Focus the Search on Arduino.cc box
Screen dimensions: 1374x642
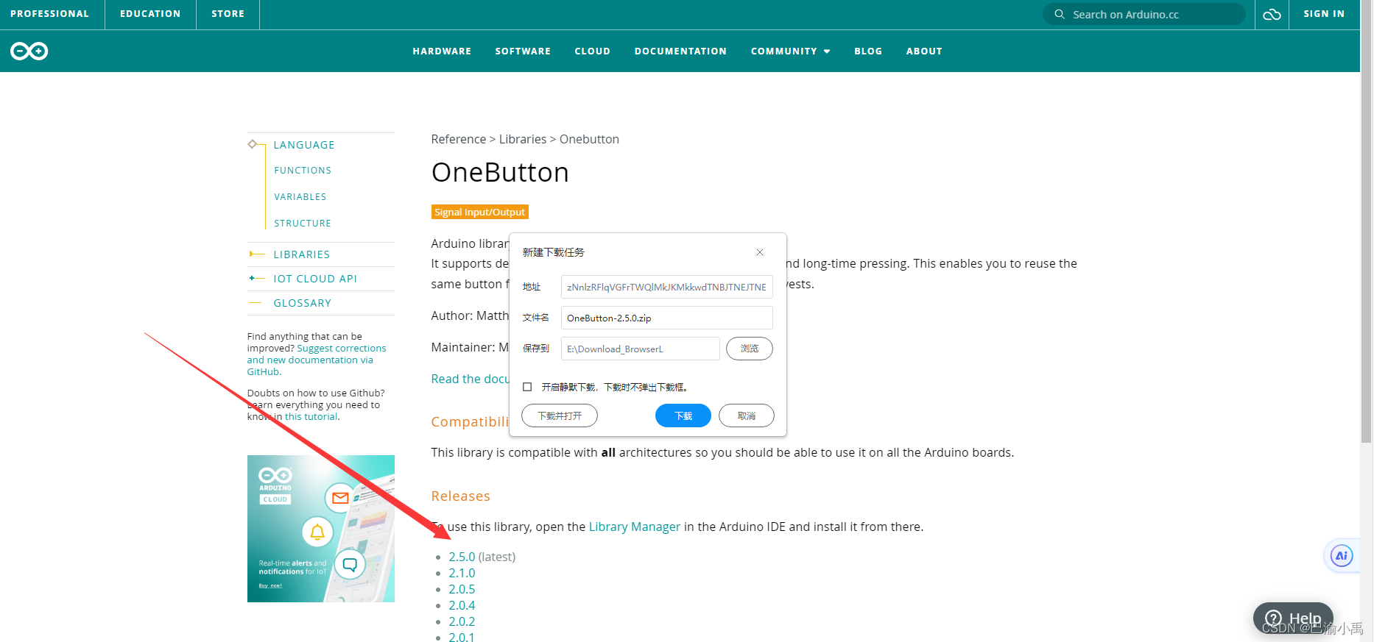click(x=1144, y=14)
